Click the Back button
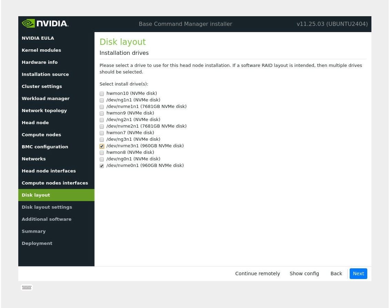 336,274
